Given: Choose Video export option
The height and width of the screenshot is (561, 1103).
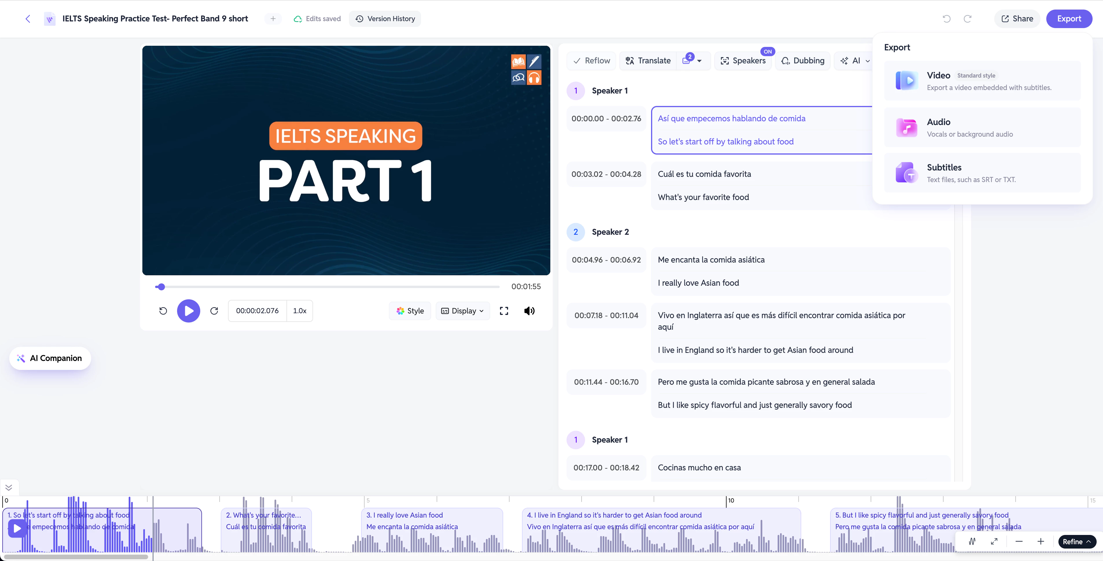Looking at the screenshot, I should [x=982, y=81].
